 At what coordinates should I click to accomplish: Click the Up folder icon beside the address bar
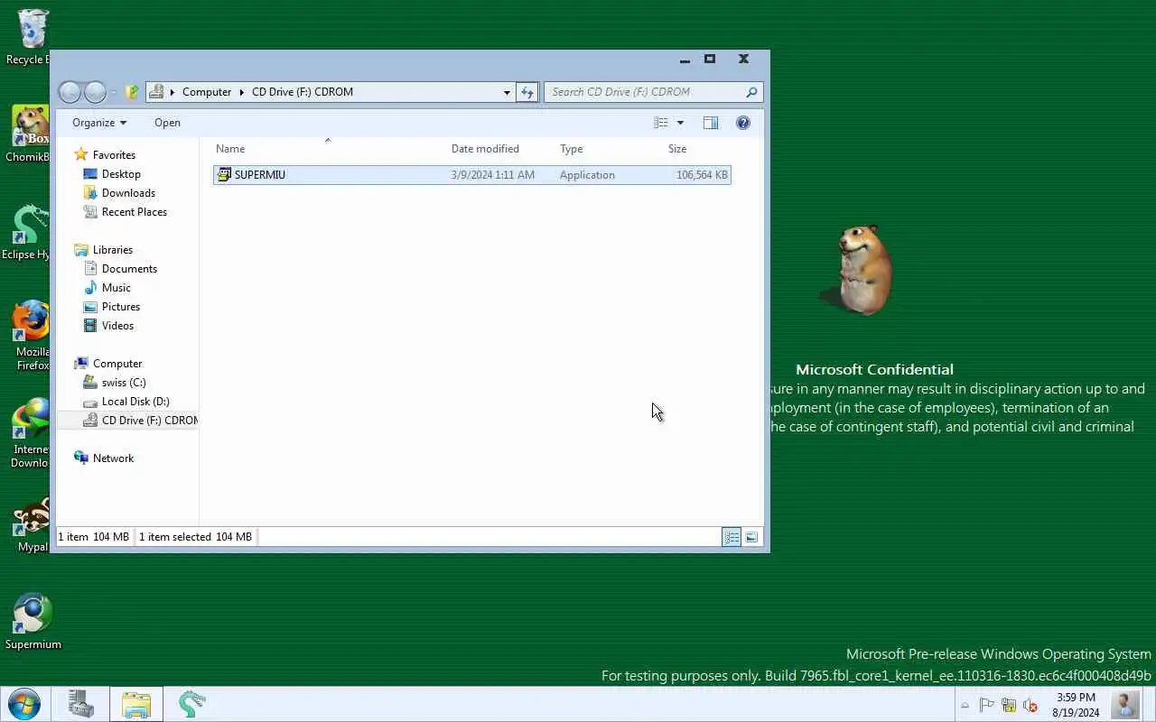click(133, 92)
